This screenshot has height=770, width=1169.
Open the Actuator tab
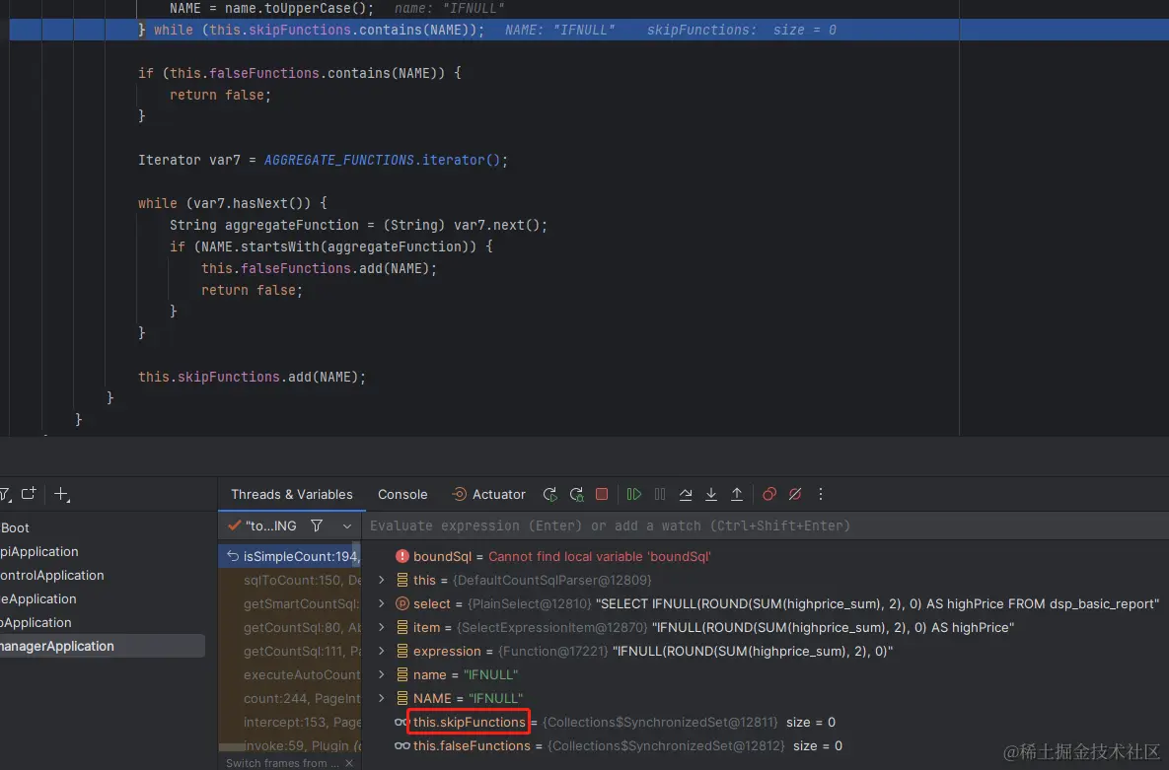coord(489,494)
